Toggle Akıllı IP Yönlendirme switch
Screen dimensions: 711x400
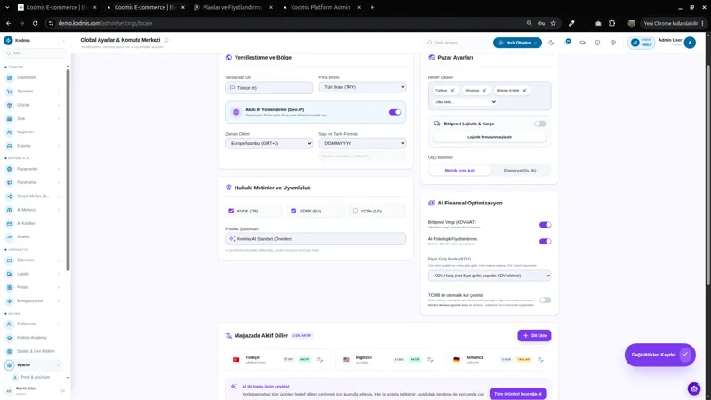click(395, 112)
